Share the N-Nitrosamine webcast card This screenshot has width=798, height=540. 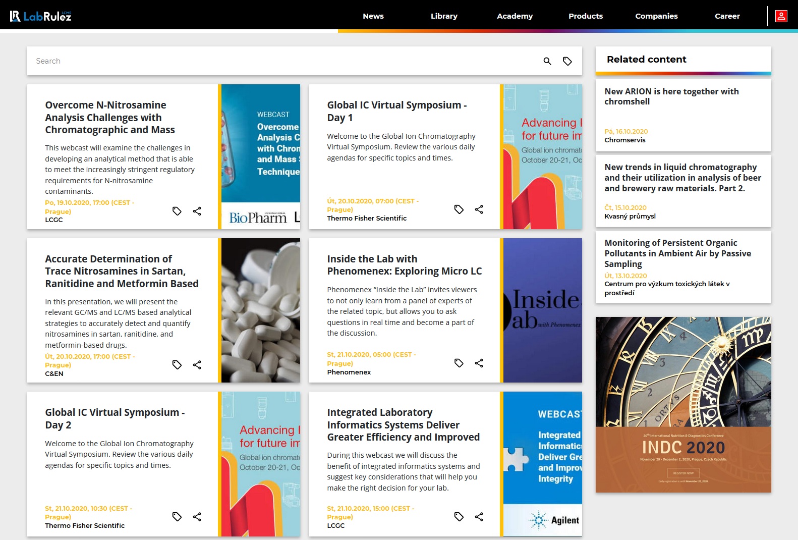point(197,211)
